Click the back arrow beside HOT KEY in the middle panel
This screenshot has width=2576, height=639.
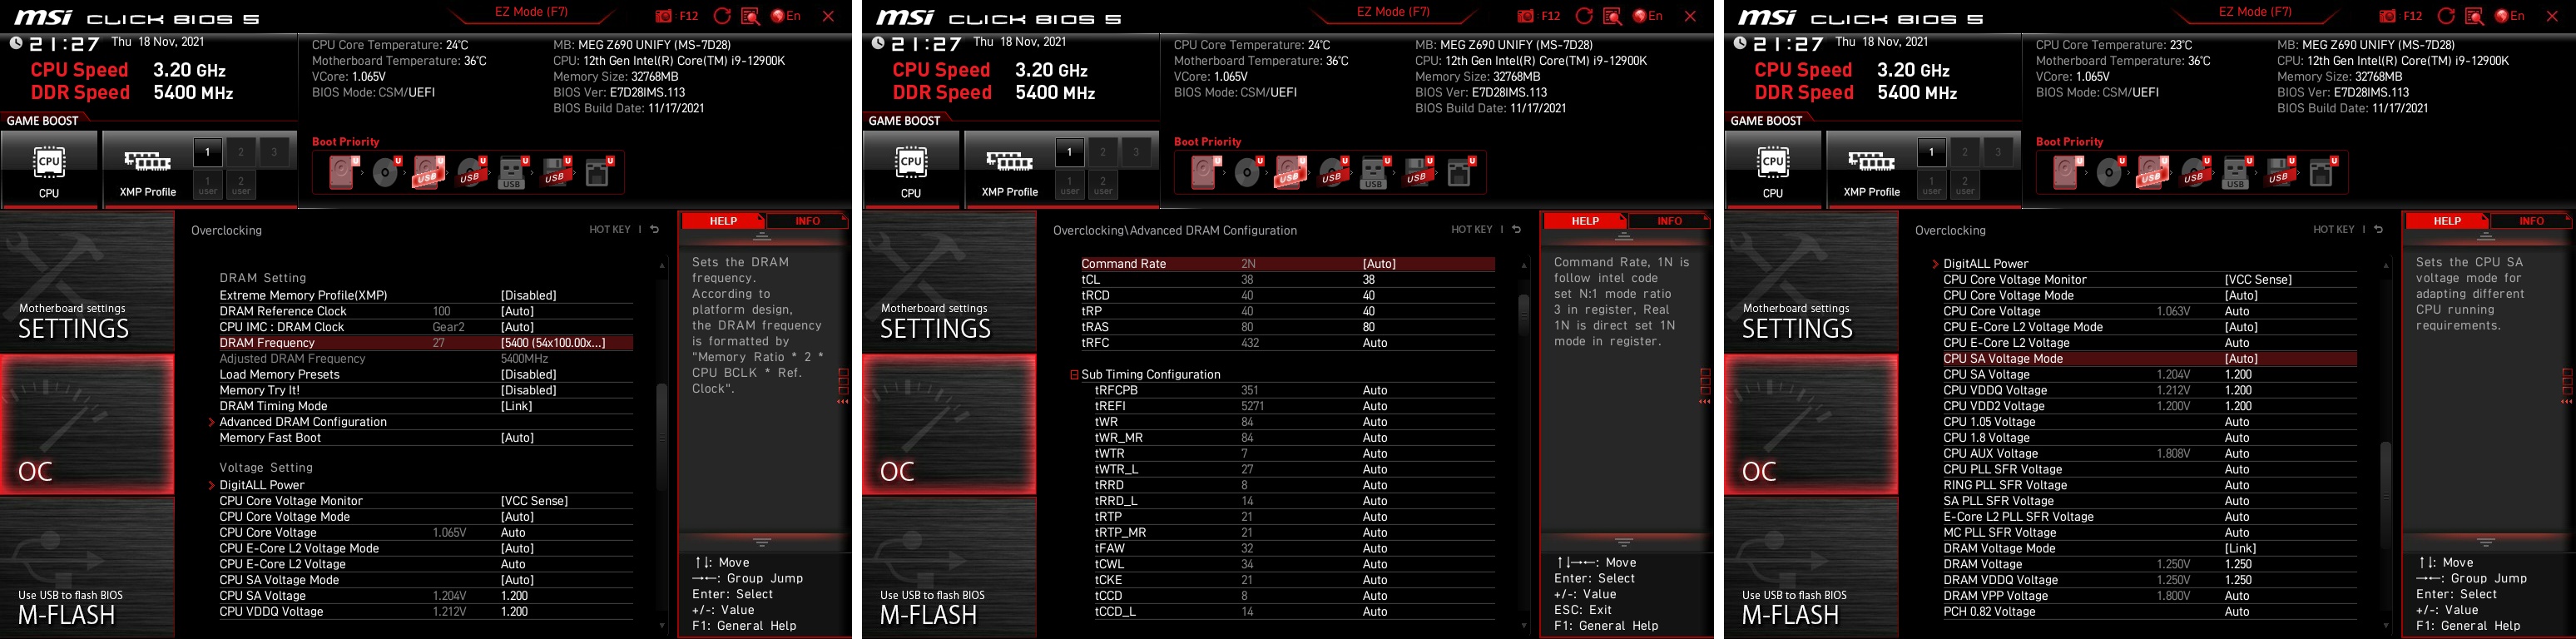[1517, 230]
